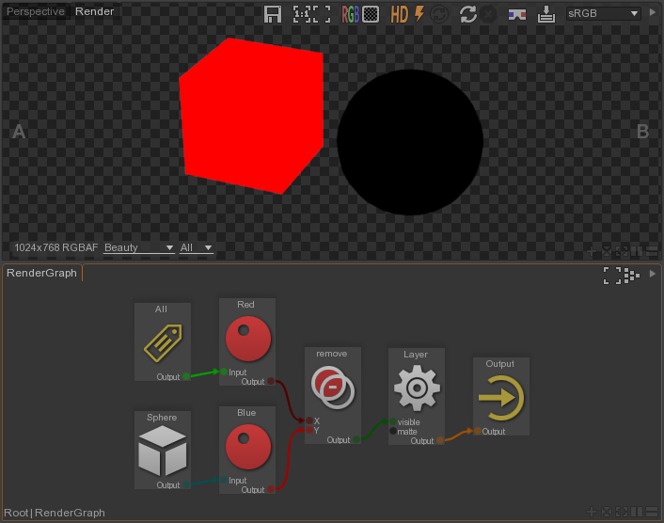Toggle the RGB channels display
Image resolution: width=664 pixels, height=523 pixels.
(350, 14)
